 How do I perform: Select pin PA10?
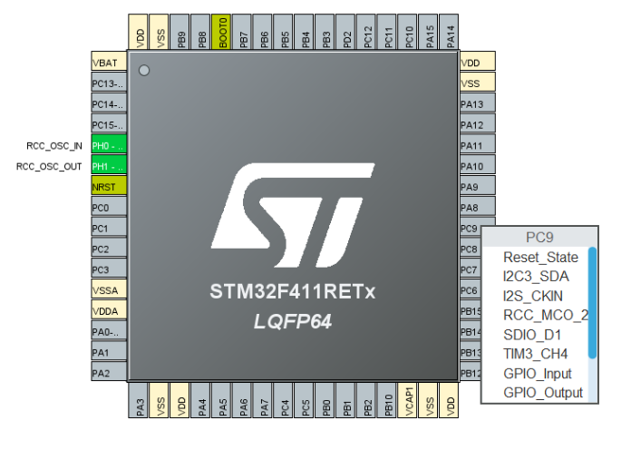tap(478, 164)
